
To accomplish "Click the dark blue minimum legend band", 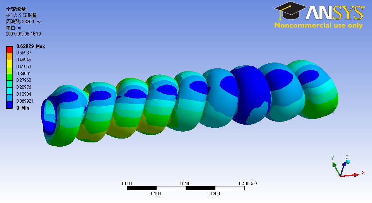I will pyautogui.click(x=9, y=105).
